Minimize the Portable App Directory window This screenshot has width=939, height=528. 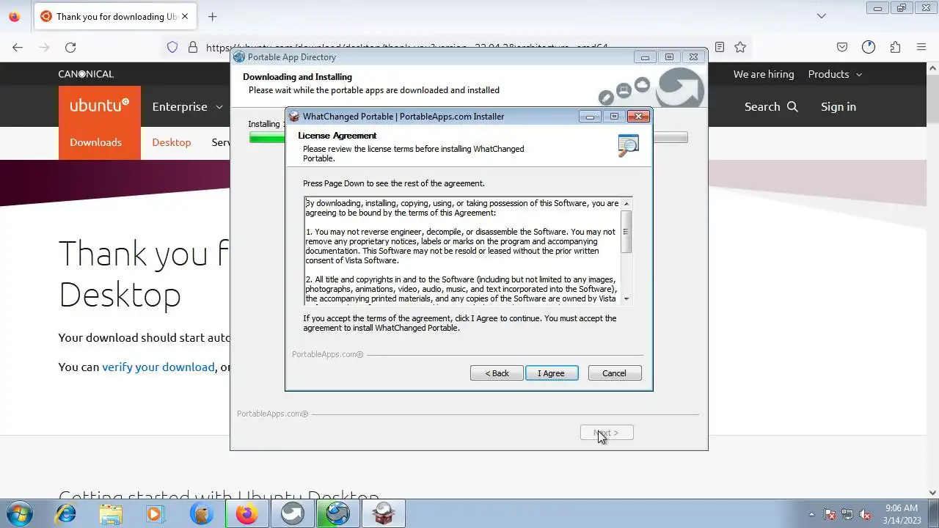(645, 57)
